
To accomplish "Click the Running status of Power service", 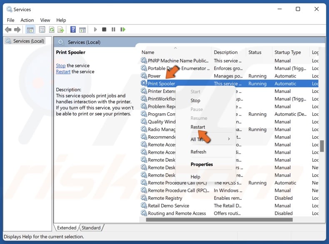I will tap(257, 76).
